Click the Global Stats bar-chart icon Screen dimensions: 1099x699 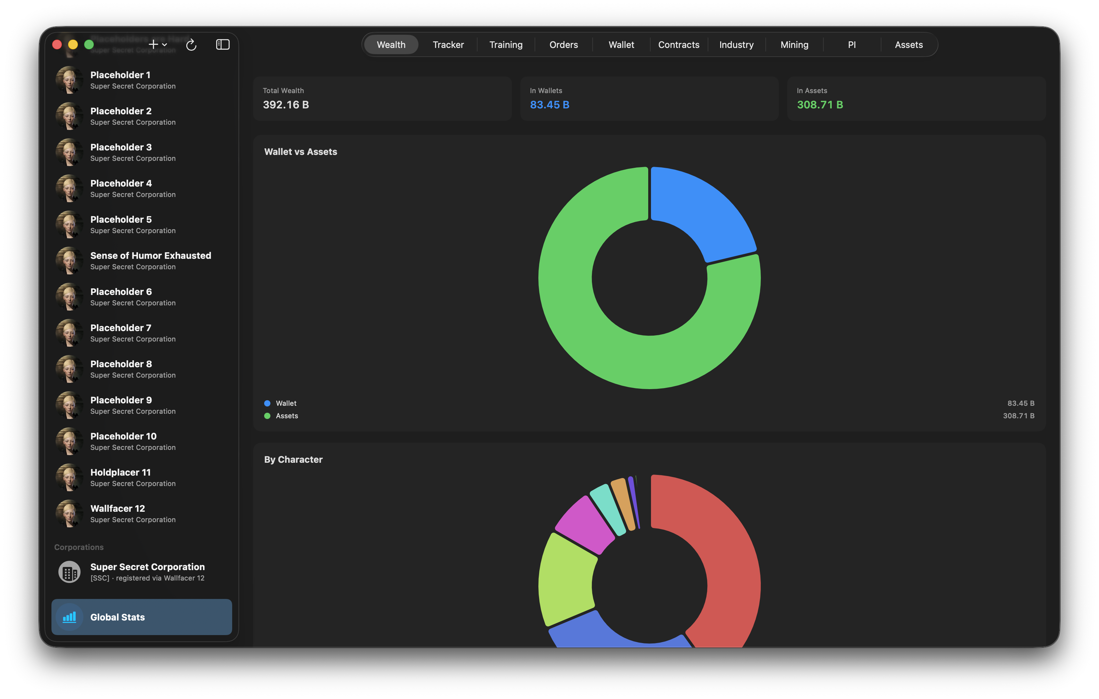[70, 617]
